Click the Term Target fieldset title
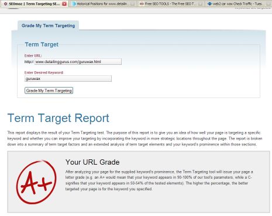Viewport: 272px width, 216px height. point(42,44)
